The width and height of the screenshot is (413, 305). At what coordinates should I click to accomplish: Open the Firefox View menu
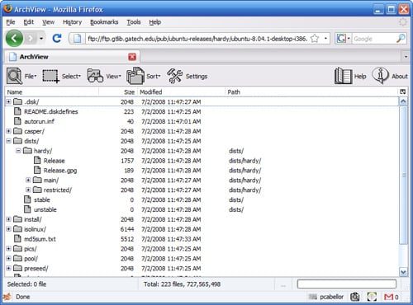[x=48, y=22]
